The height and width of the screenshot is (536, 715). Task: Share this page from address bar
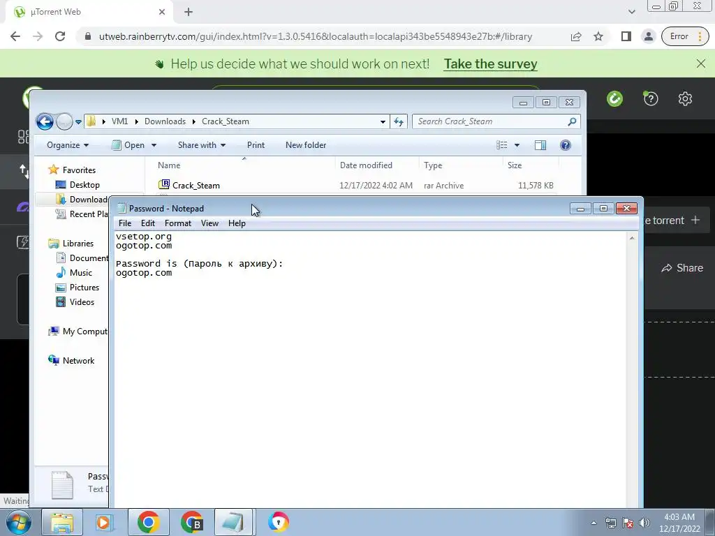tap(576, 36)
